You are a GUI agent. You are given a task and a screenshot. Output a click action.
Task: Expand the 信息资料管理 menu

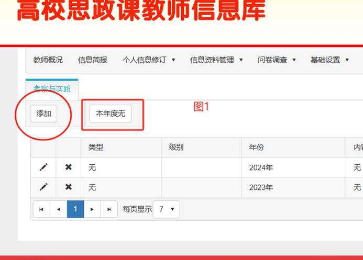(216, 60)
